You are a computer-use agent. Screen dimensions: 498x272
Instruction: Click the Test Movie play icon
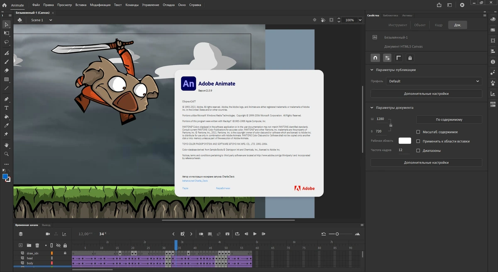(x=462, y=5)
